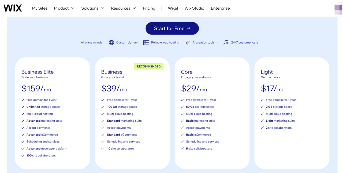Open the Enterprise link
This screenshot has width=343, height=173.
(220, 8)
